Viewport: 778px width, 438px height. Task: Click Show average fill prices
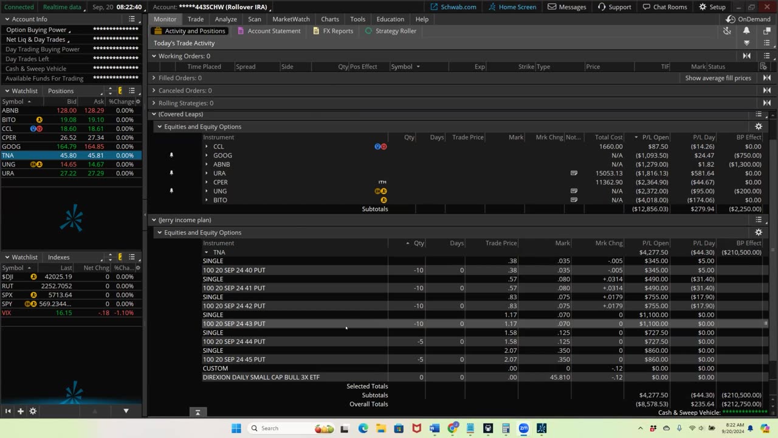[x=718, y=78]
